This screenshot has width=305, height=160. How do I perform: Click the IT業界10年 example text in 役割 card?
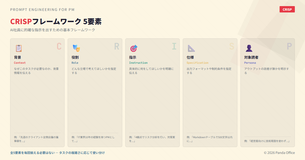tap(93, 139)
